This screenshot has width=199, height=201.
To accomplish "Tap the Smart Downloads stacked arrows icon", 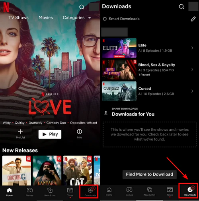I will pyautogui.click(x=106, y=113).
